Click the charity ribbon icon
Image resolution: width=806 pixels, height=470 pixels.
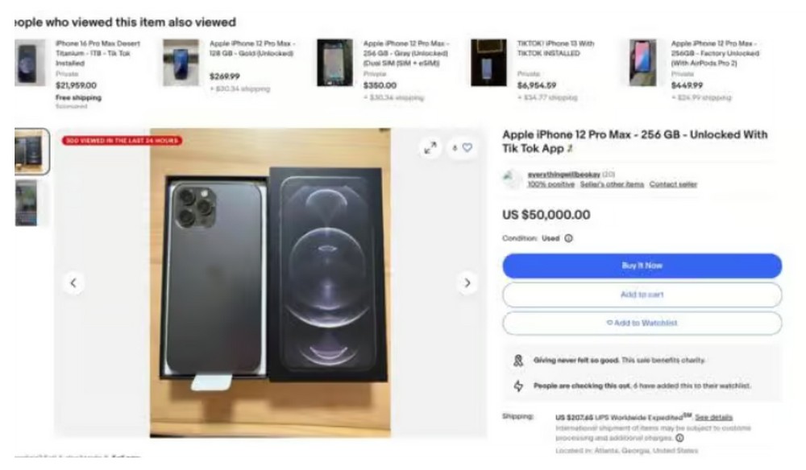click(518, 361)
